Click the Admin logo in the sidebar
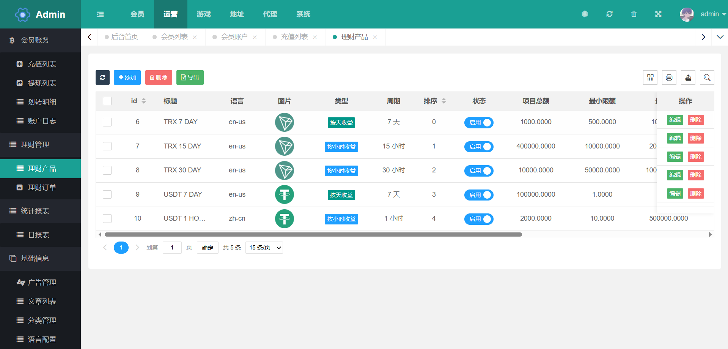 pos(40,14)
